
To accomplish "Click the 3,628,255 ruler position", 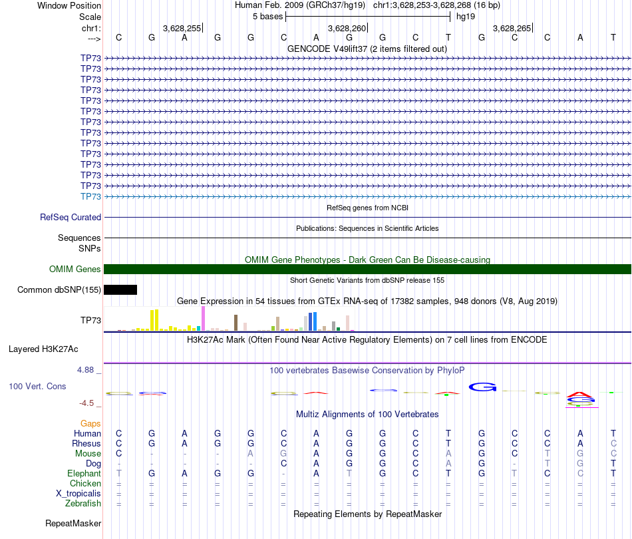I will click(182, 28).
